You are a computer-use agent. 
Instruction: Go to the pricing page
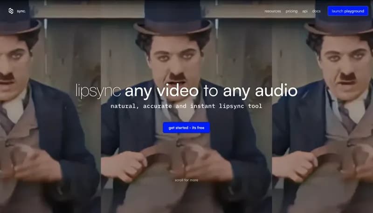291,11
